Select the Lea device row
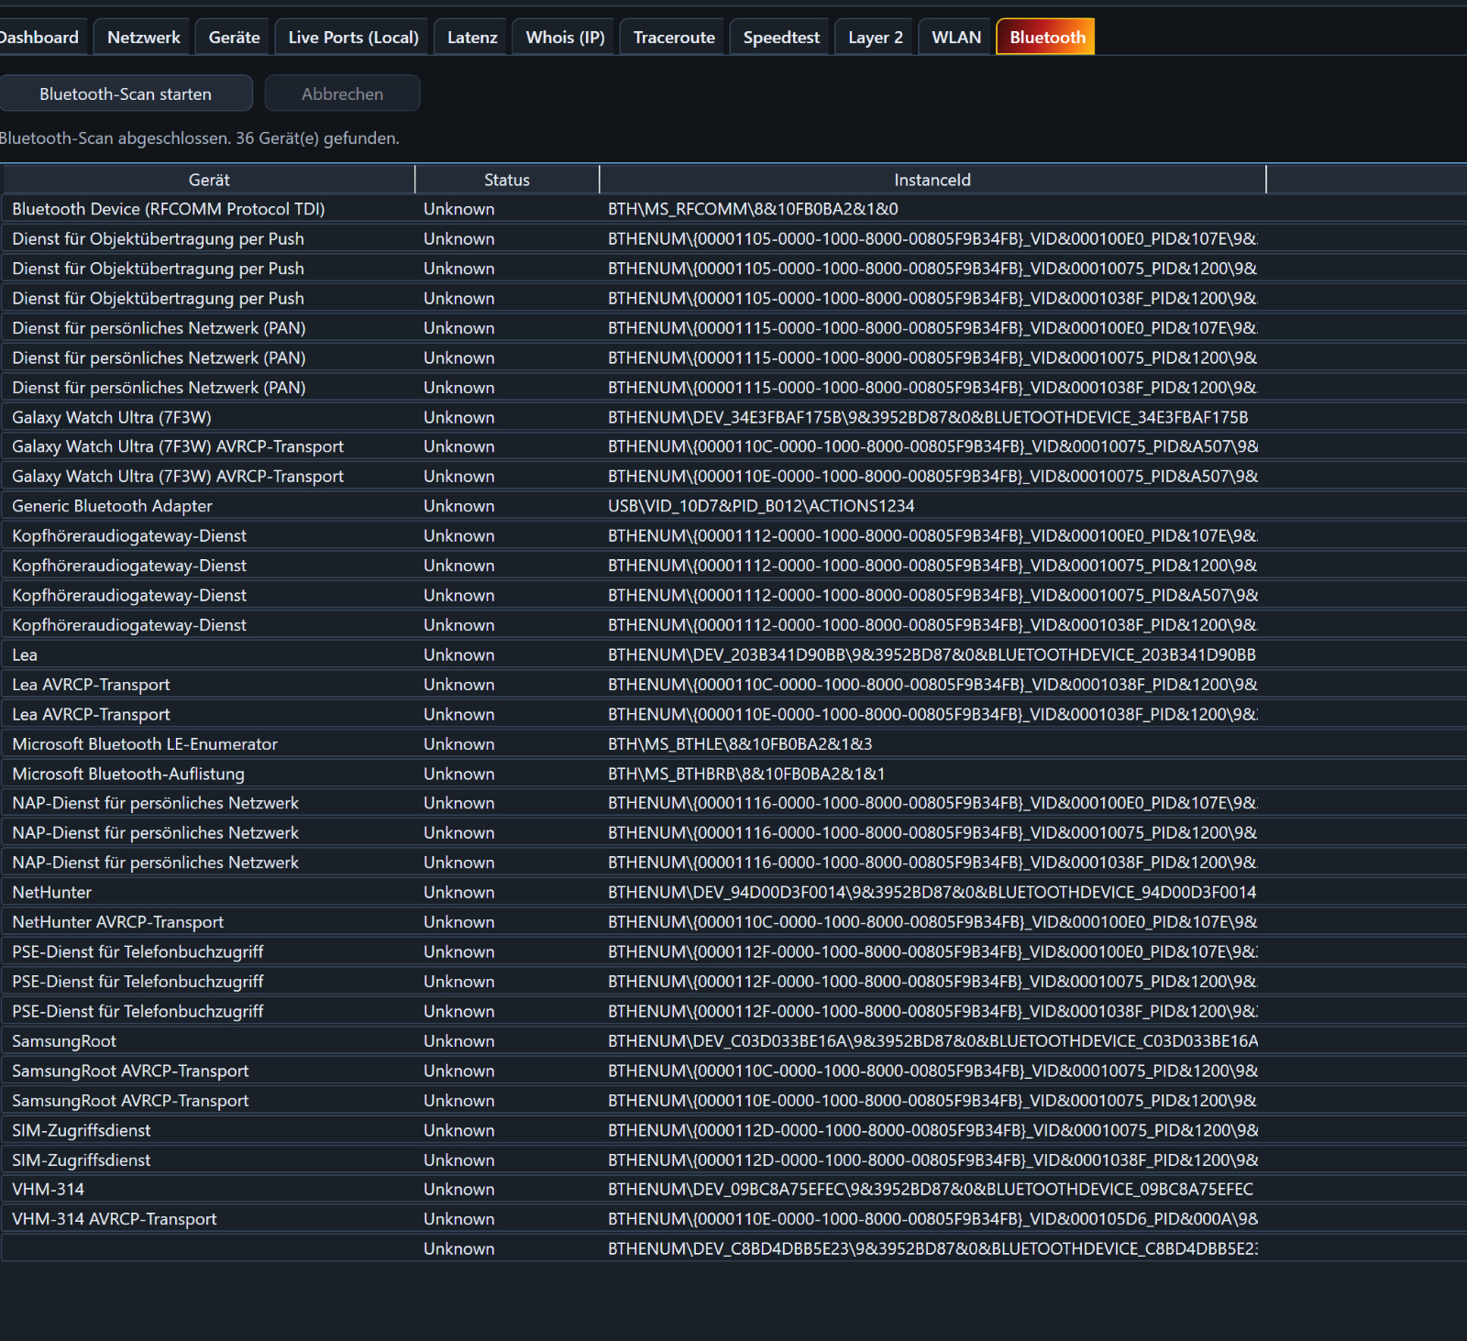The image size is (1467, 1341). point(733,654)
